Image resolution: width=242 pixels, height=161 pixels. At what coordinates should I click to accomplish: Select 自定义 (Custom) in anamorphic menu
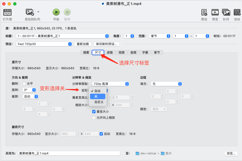(x=98, y=102)
